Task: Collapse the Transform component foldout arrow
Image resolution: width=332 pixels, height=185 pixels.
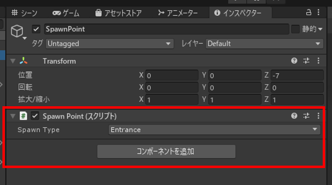Action: pyautogui.click(x=13, y=61)
